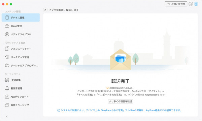
Task: Select メディアライブラリ music icon
Action: click(7, 34)
